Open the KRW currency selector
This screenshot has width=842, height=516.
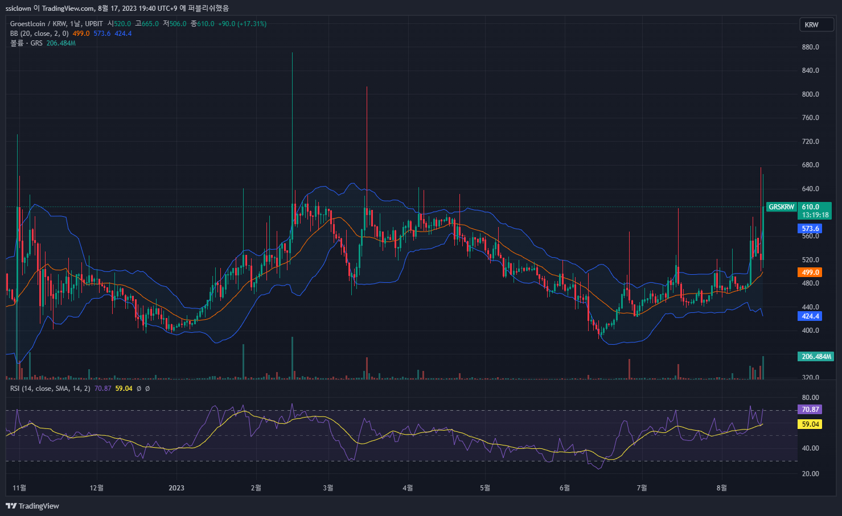point(816,24)
